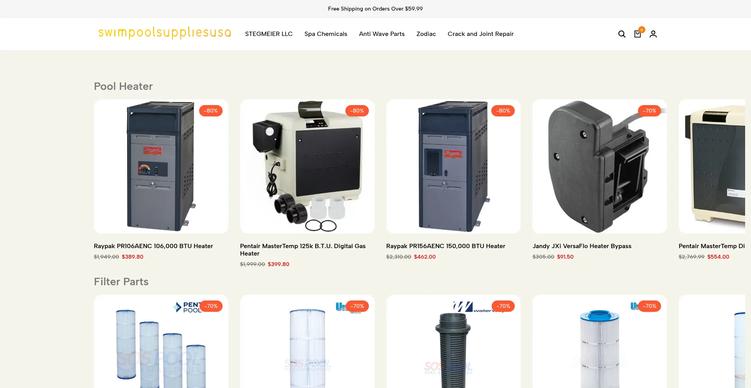Click the -80% badge on Pentair MasterTemp 125k
The image size is (751, 388).
click(x=357, y=111)
